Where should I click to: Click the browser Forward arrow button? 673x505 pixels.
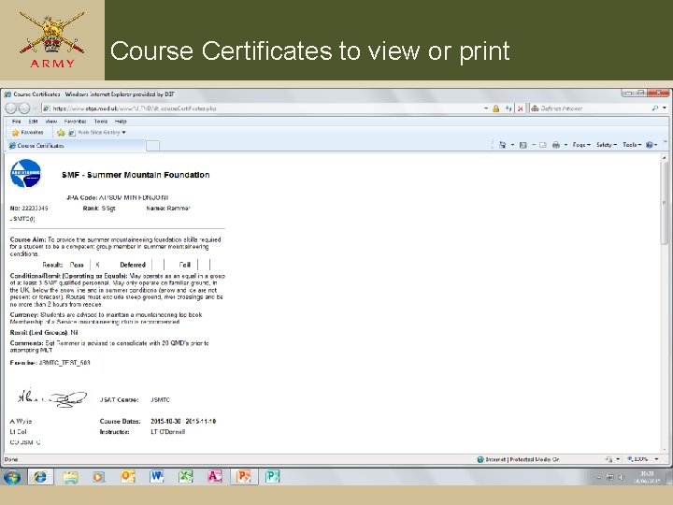tap(24, 108)
